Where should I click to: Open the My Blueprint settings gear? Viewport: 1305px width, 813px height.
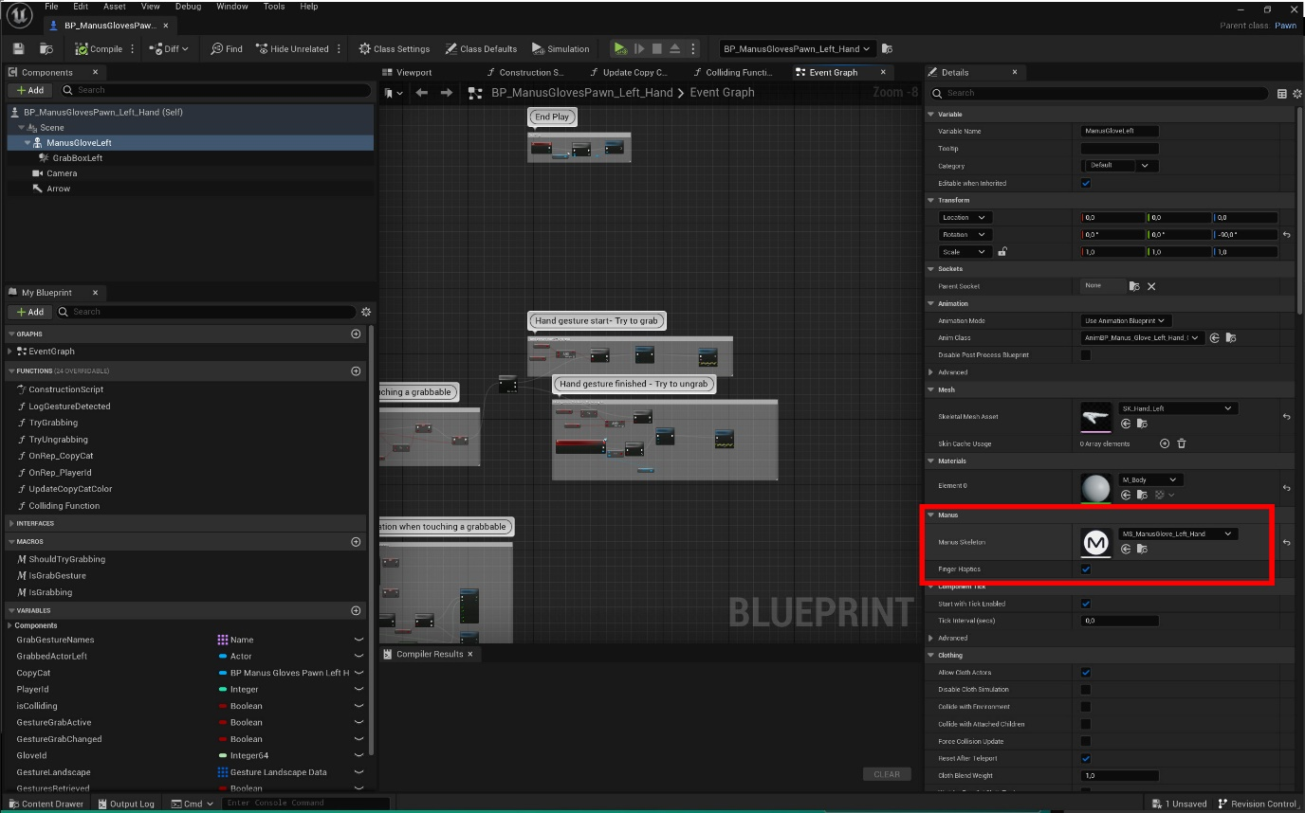[x=366, y=312]
